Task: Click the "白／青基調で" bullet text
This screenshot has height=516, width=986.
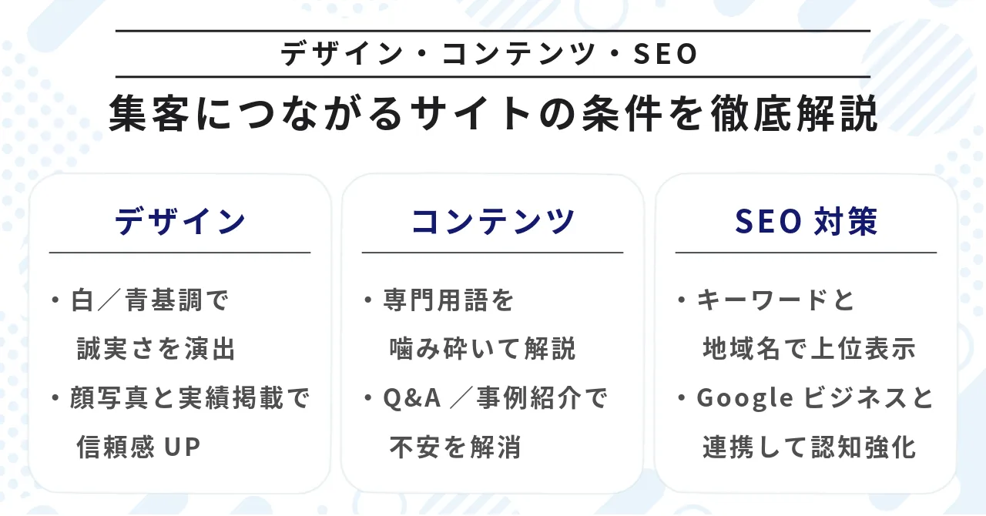Action: tap(151, 300)
